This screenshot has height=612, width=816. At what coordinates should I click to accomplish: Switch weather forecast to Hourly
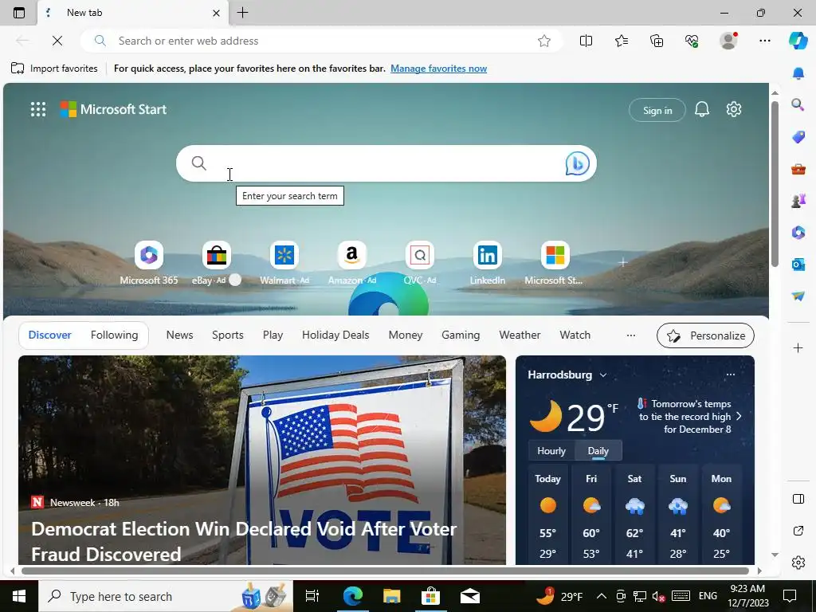[551, 451]
